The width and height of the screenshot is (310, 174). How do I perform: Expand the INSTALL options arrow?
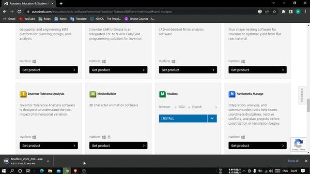[x=212, y=118]
